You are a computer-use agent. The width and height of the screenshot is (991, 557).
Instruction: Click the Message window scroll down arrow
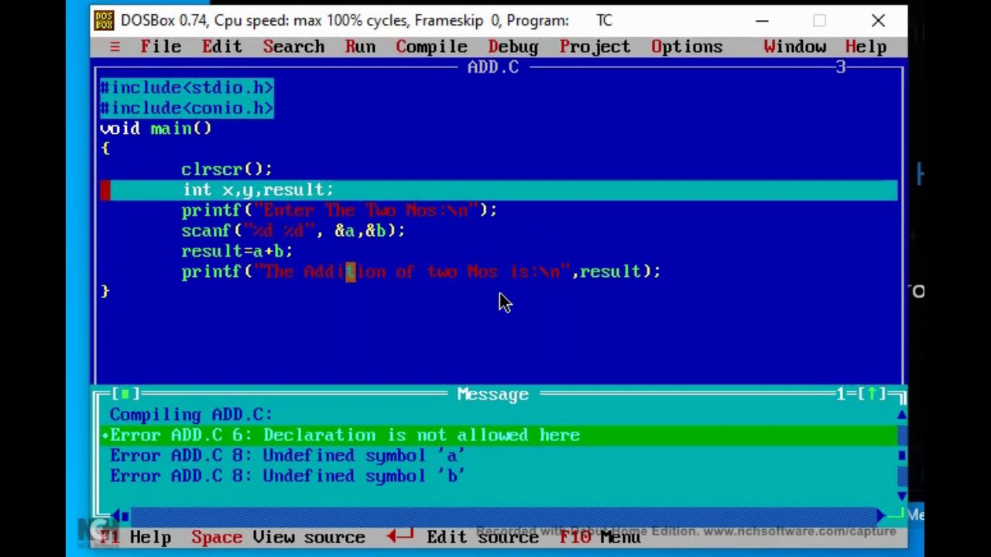point(901,496)
